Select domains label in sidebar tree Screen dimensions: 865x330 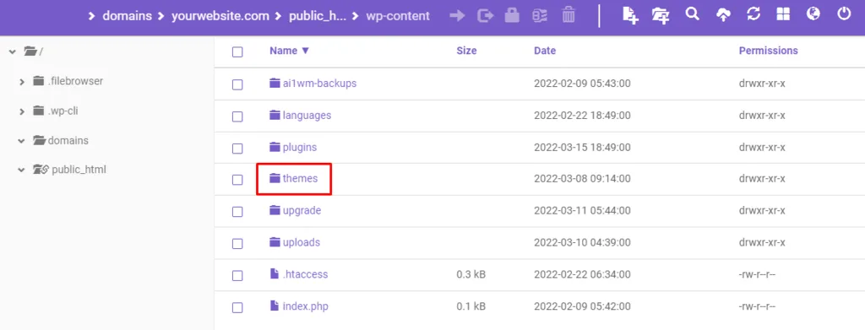pos(68,140)
